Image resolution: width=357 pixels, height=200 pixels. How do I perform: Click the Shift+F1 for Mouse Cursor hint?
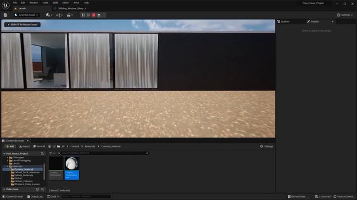pos(22,24)
